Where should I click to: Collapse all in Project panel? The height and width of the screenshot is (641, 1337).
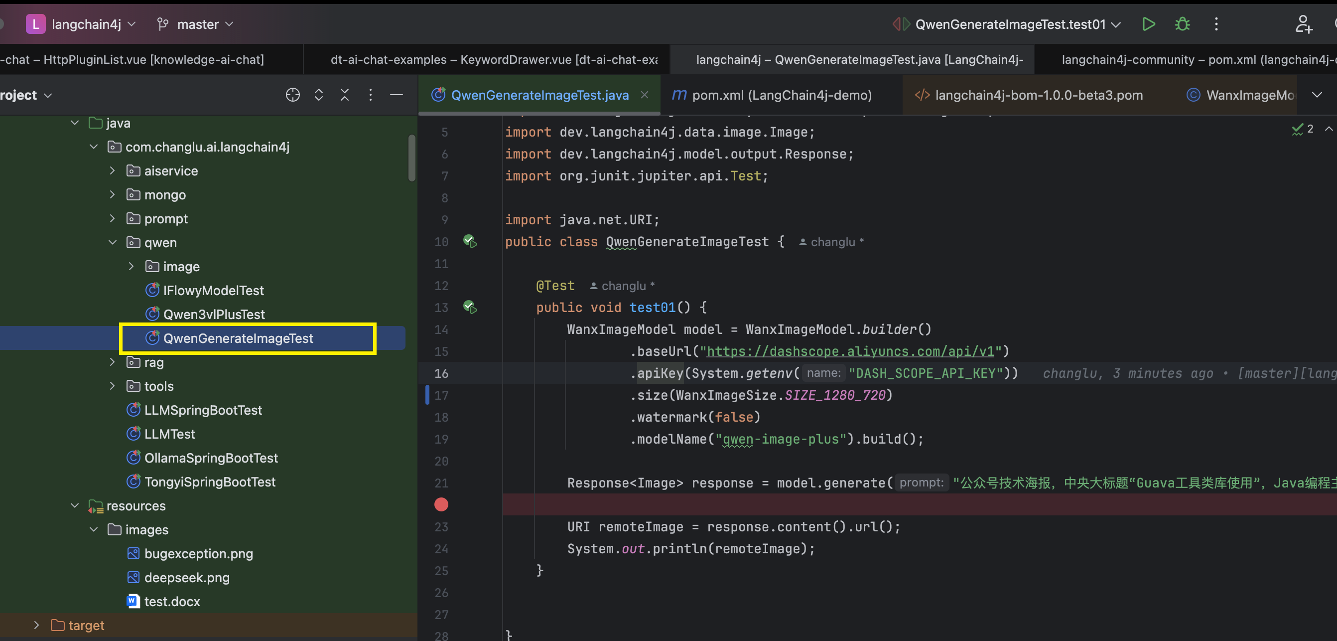pos(345,95)
